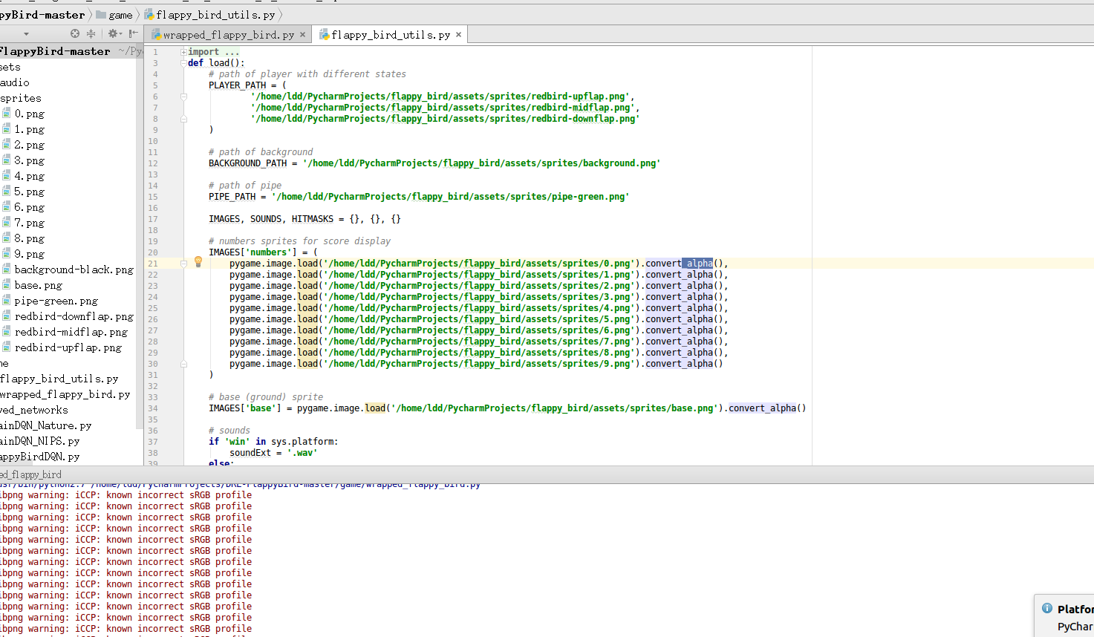Select pipe-green.png in the file tree
This screenshot has width=1094, height=637.
pyautogui.click(x=56, y=301)
